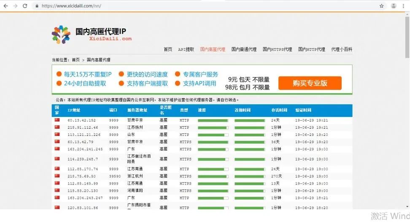Image resolution: width=410 pixels, height=222 pixels.
Task: Click the 首页 breadcrumb link
Action: pos(76,60)
